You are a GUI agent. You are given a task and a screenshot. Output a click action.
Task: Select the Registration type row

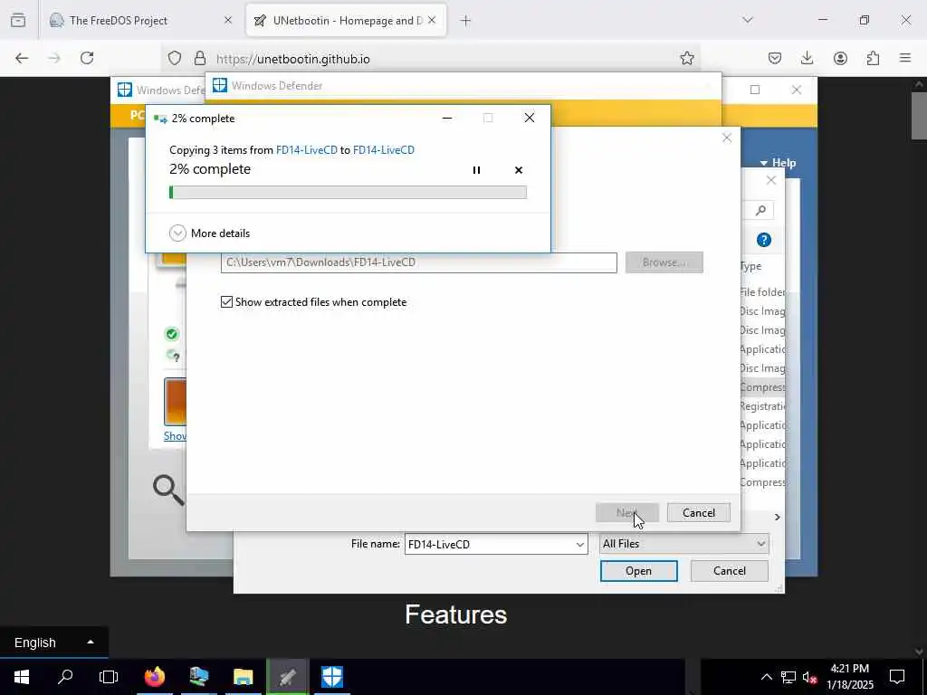pos(762,406)
